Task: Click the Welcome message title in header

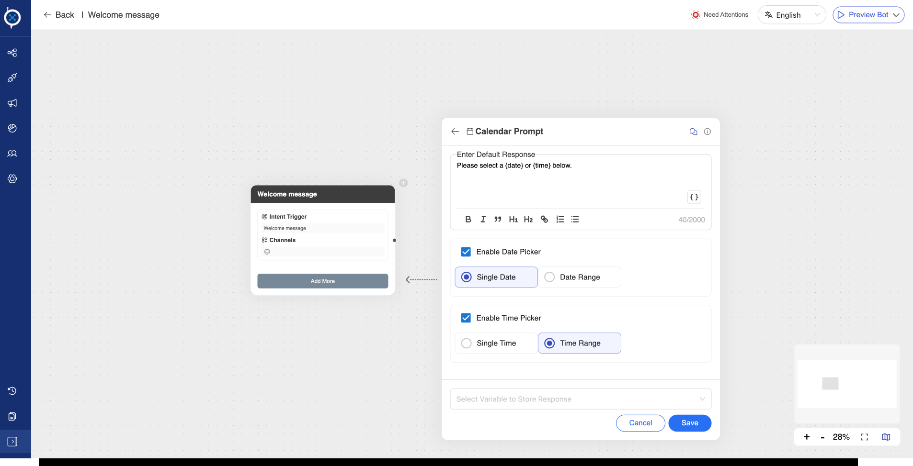Action: (x=124, y=15)
